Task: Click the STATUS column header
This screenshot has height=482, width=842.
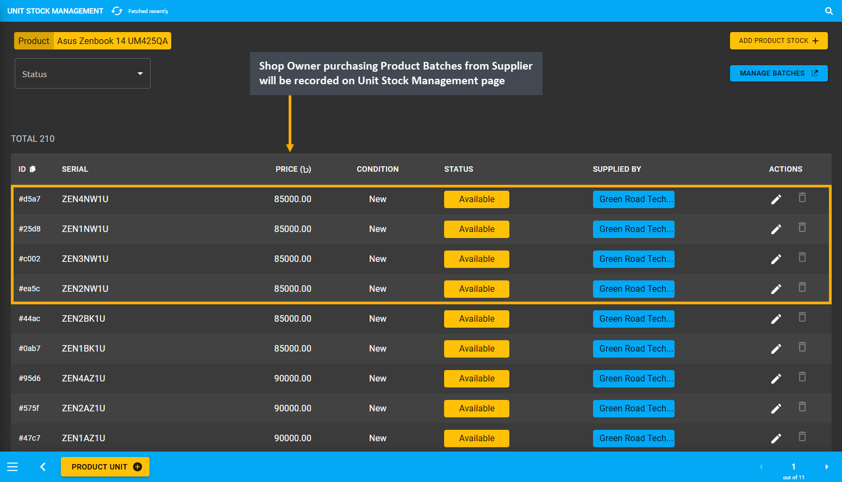Action: 459,169
